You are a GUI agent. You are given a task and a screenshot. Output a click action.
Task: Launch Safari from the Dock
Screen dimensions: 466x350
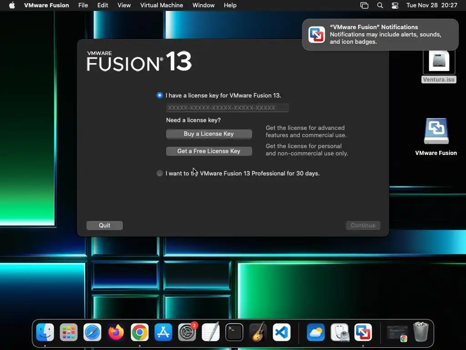[x=92, y=332]
